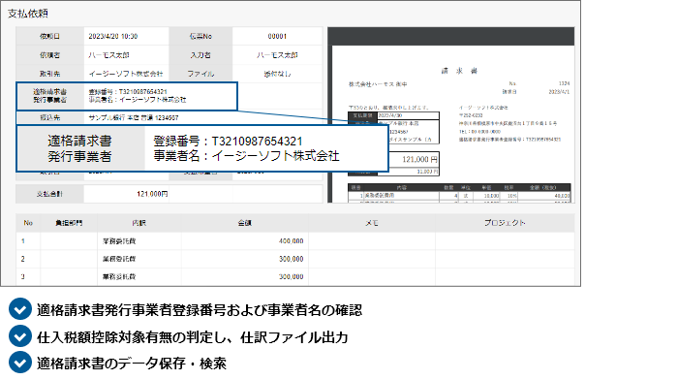Select the 支払合計 amount 121,000円
This screenshot has width=678, height=380.
(x=152, y=194)
